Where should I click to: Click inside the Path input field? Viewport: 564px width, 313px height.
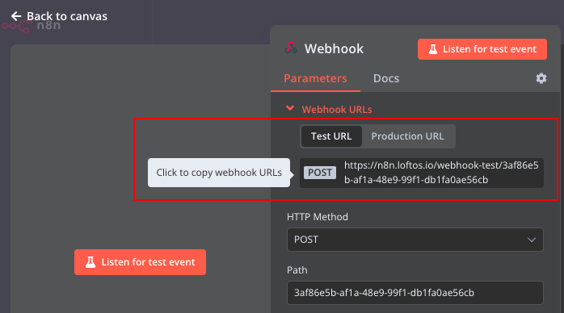click(415, 293)
